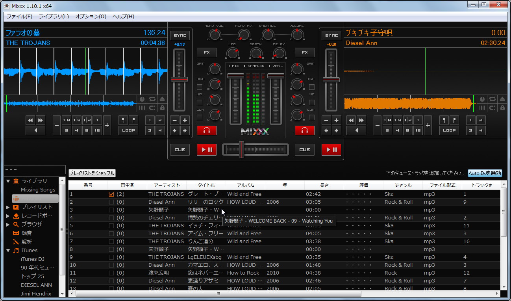511x301 pixels.
Task: Expand the プレイリスト tree node
Action: (x=8, y=207)
